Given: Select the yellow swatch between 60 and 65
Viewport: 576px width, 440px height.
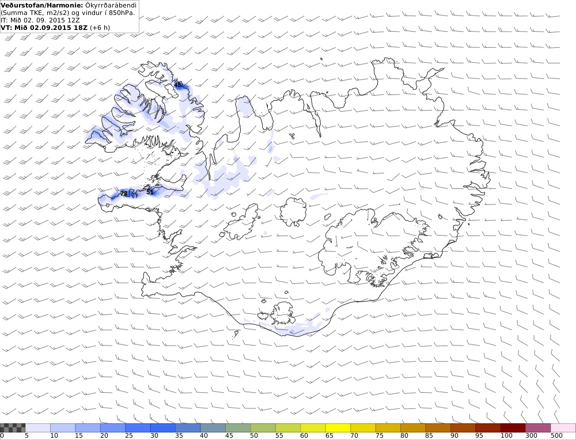Looking at the screenshot, I should (x=313, y=427).
